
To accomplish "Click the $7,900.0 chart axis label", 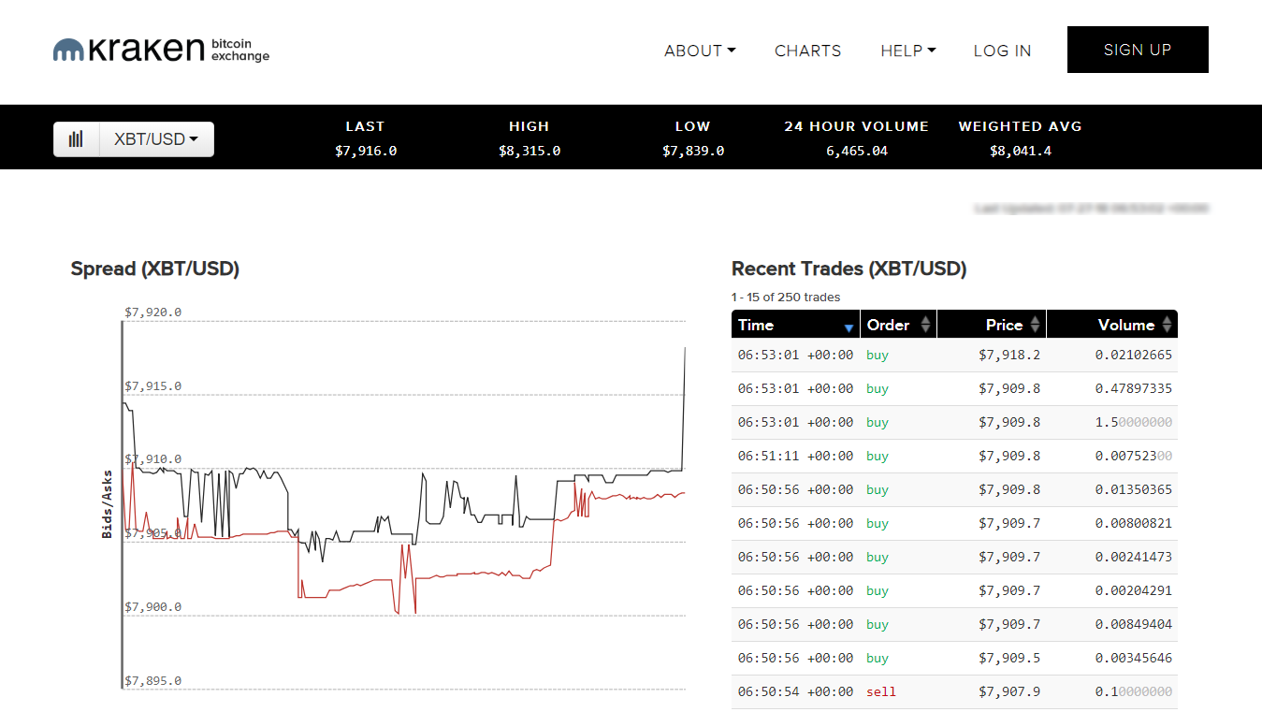I will click(153, 607).
